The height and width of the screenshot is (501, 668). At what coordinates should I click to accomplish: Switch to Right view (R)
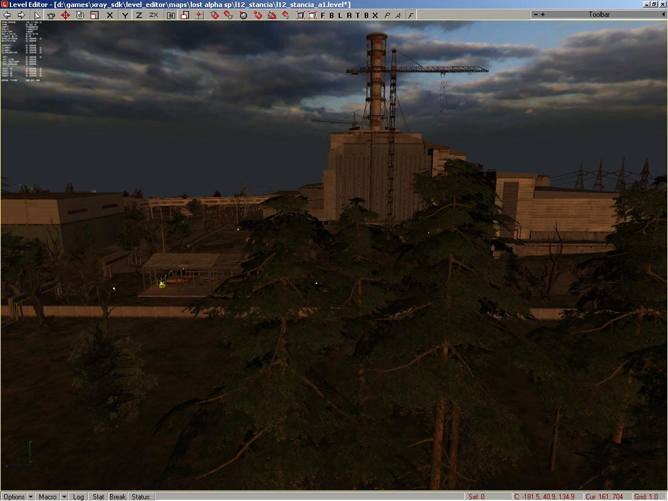349,15
